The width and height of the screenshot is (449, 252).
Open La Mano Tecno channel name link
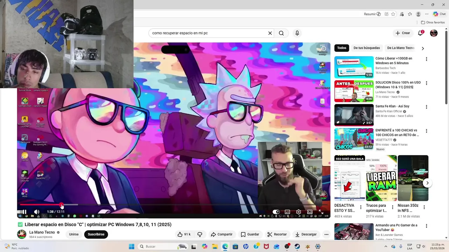pyautogui.click(x=42, y=232)
